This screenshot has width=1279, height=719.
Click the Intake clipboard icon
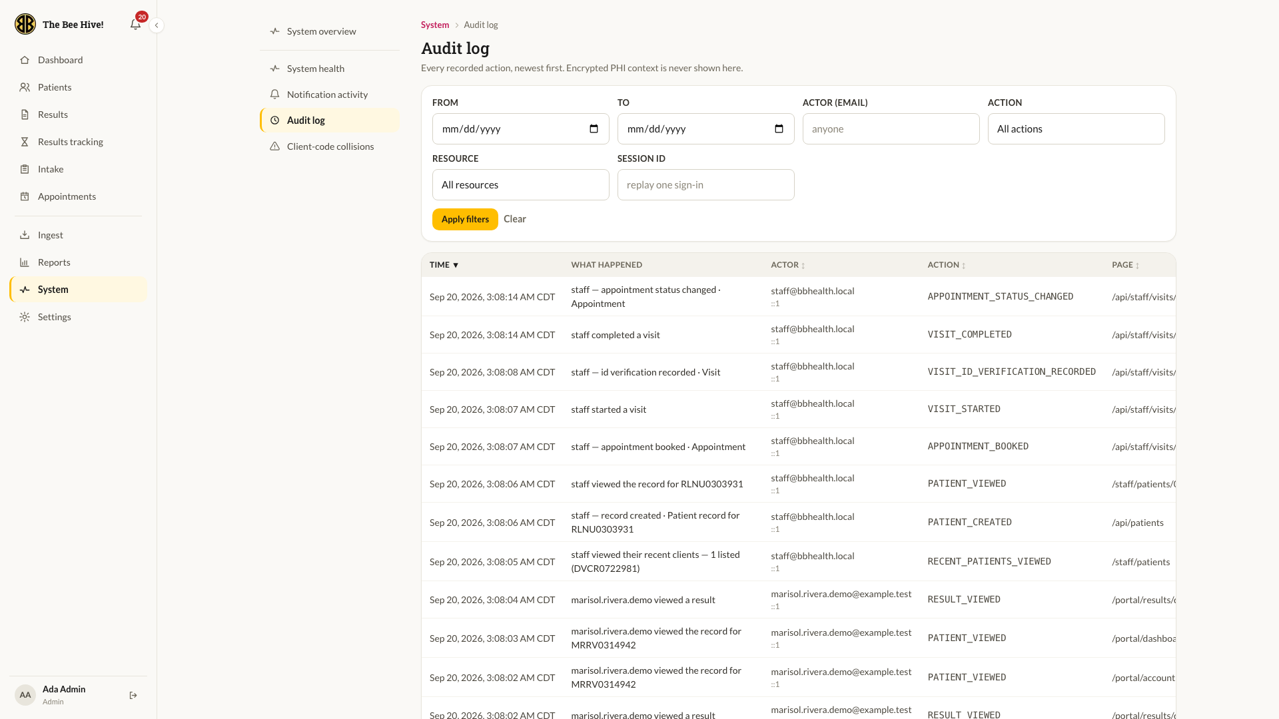pyautogui.click(x=25, y=169)
